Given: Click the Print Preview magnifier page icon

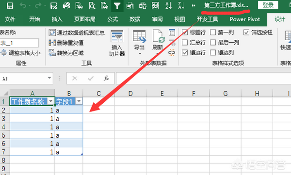Looking at the screenshot, I should coord(92,5).
